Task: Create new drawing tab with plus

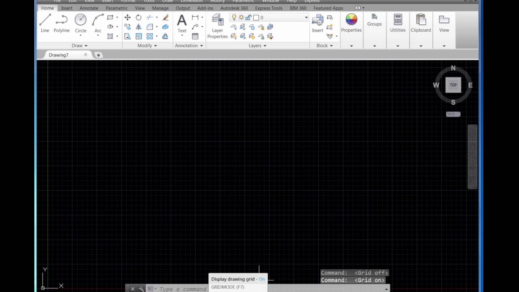Action: (x=99, y=55)
